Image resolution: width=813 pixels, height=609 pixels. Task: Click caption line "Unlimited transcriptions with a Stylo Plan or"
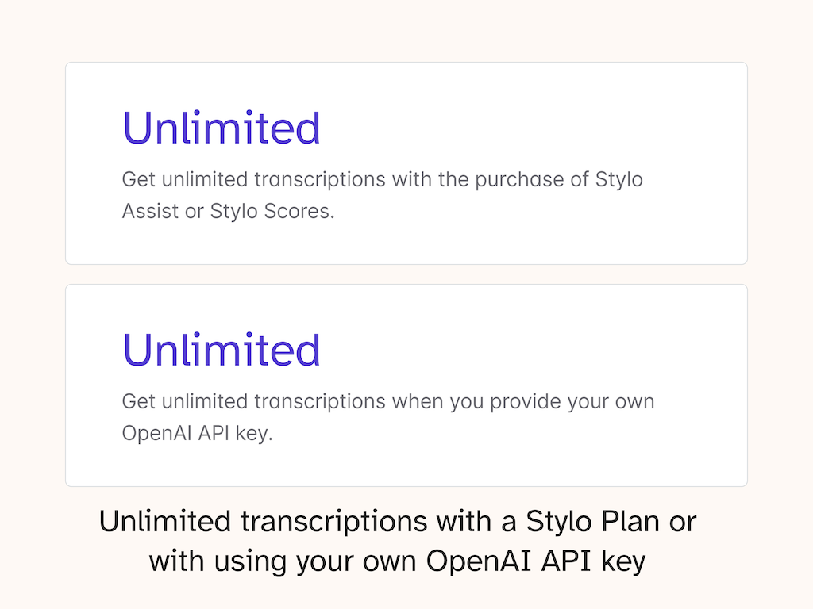point(398,522)
